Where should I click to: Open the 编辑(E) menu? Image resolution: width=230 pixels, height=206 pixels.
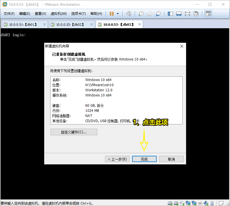25,14
